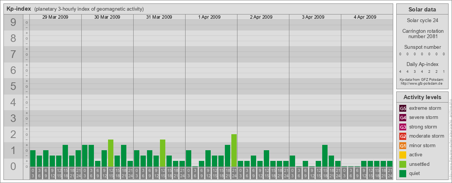
Task: Click the G5 extreme storm color badge
Action: (x=403, y=109)
